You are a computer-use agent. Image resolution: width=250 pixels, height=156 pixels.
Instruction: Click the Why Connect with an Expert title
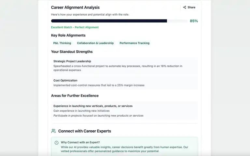coord(80,142)
